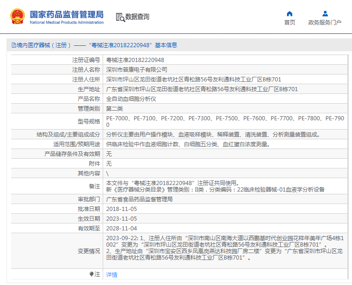Click the 备注 remarks text
Screen dimensions: 352x285
pyautogui.click(x=215, y=186)
